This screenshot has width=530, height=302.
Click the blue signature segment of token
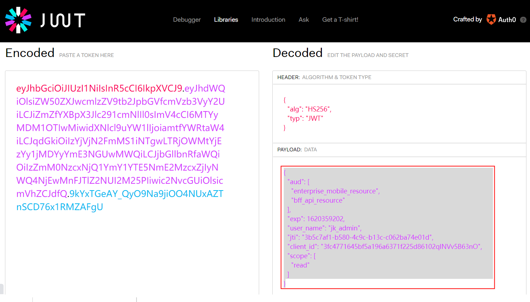pos(146,194)
